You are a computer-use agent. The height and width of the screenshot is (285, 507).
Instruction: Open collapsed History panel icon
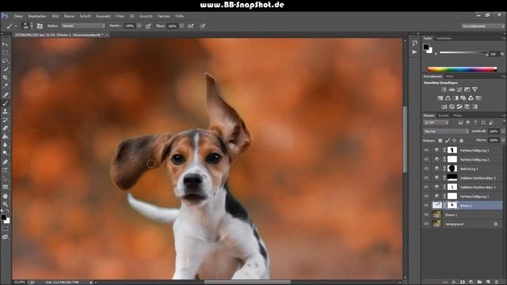coord(415,44)
